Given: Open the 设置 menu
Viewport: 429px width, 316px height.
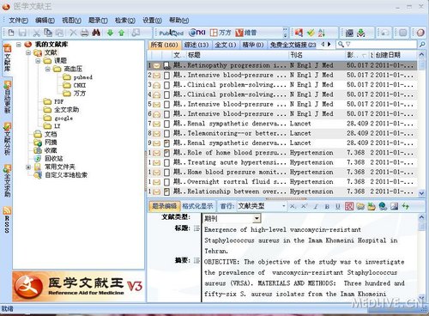Looking at the screenshot, I should 152,21.
